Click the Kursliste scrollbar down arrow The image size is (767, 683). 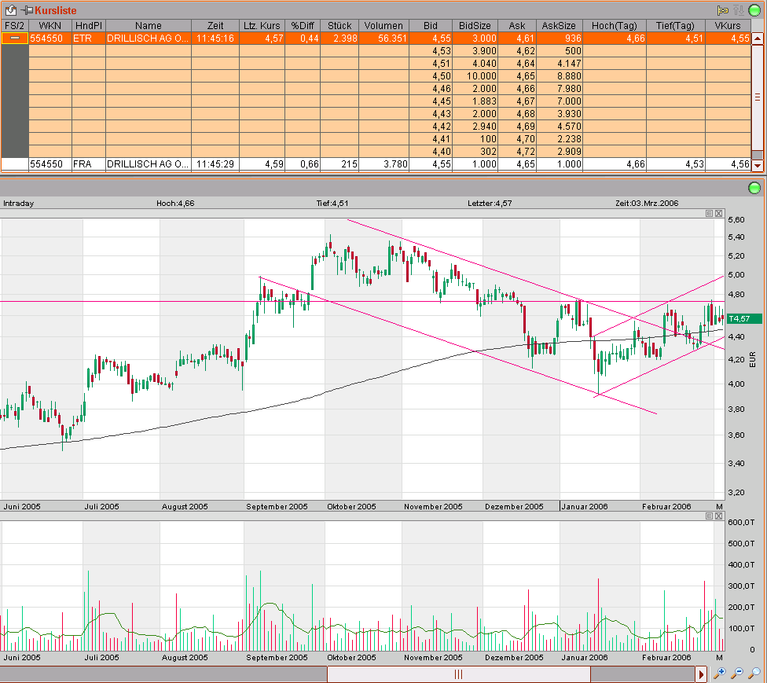coord(758,165)
